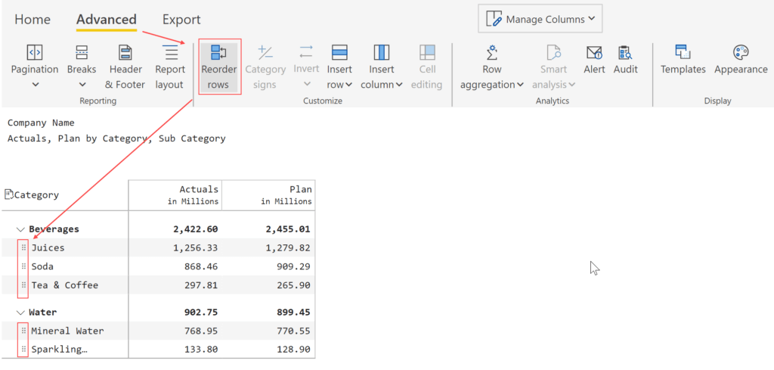
Task: Select the Beverages plan value 2,455.01
Action: pos(288,229)
